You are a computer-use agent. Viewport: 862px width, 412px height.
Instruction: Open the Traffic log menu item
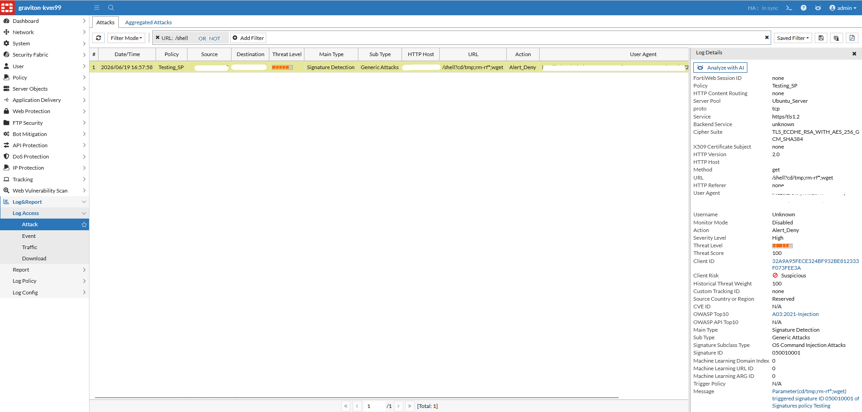[30, 247]
